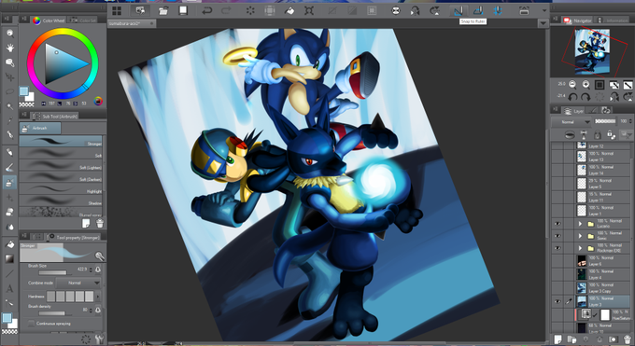Toggle Snap to Ruler
Image resolution: width=635 pixels, height=346 pixels.
(459, 11)
